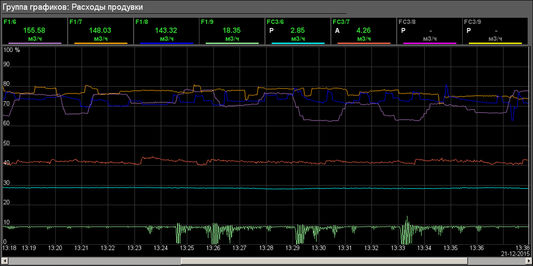Image resolution: width=533 pixels, height=266 pixels.
Task: Select the FC3/7 controller box
Action: tap(364, 31)
